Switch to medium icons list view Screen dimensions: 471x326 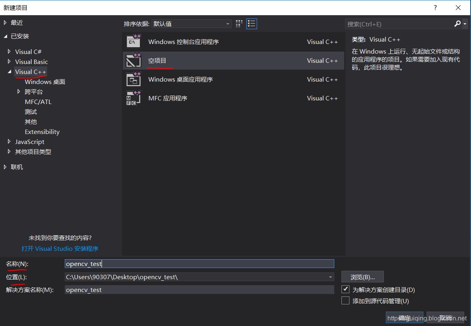tap(252, 24)
